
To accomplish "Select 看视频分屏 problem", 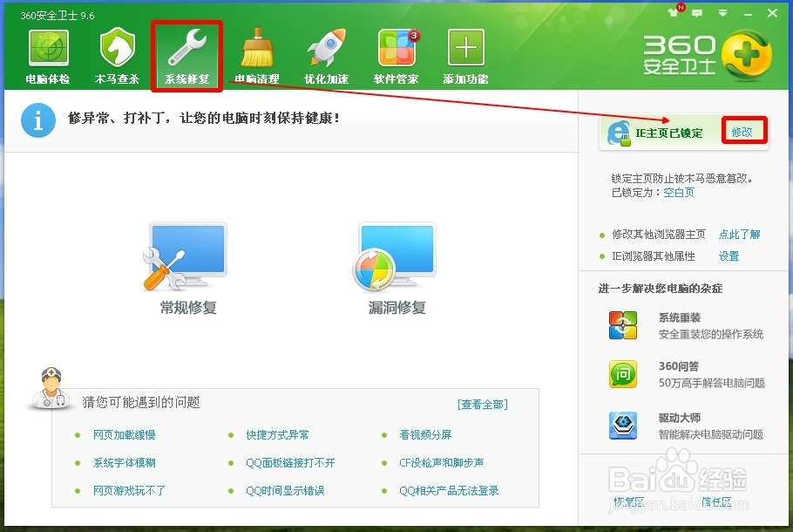I will point(425,435).
